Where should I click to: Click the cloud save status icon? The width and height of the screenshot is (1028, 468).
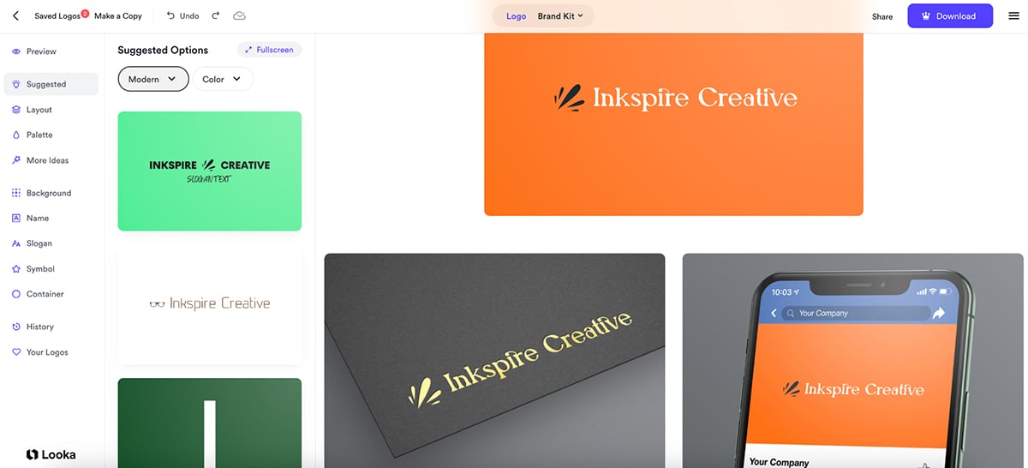[x=239, y=15]
